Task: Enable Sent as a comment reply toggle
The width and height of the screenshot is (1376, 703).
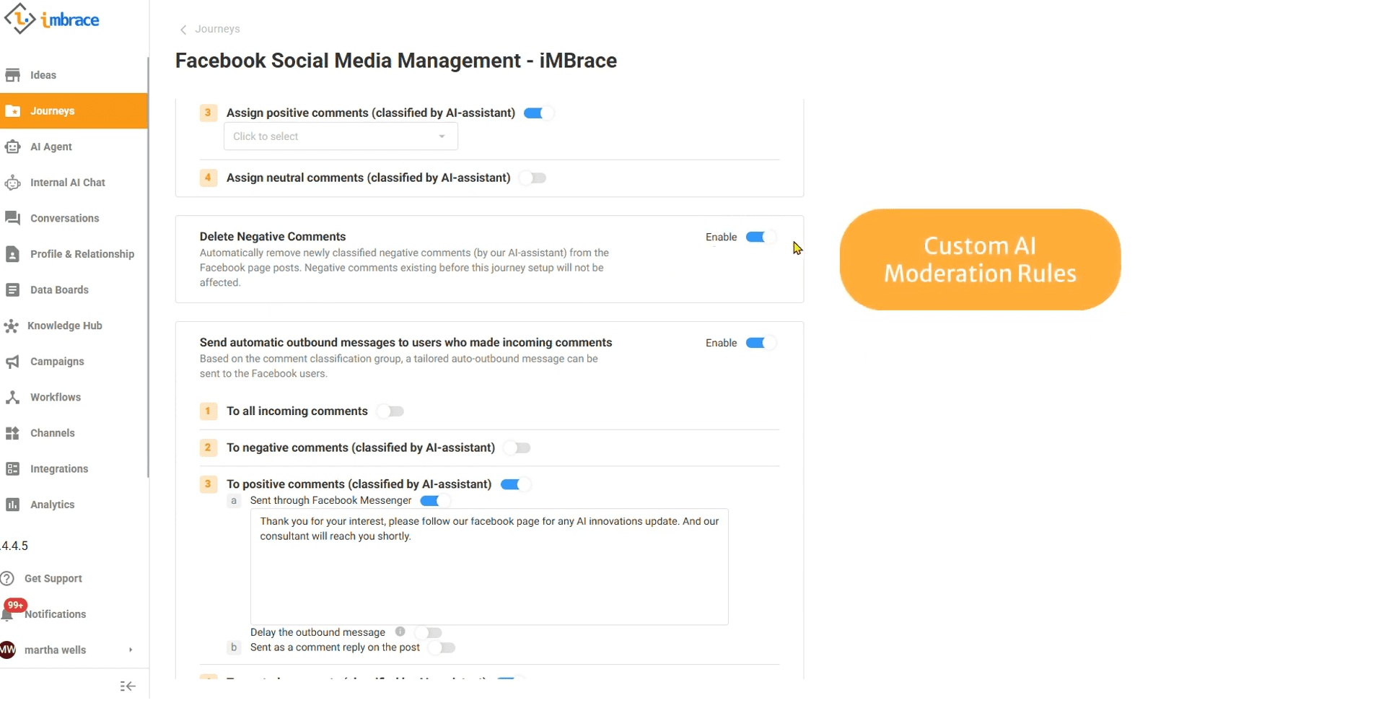Action: click(442, 648)
